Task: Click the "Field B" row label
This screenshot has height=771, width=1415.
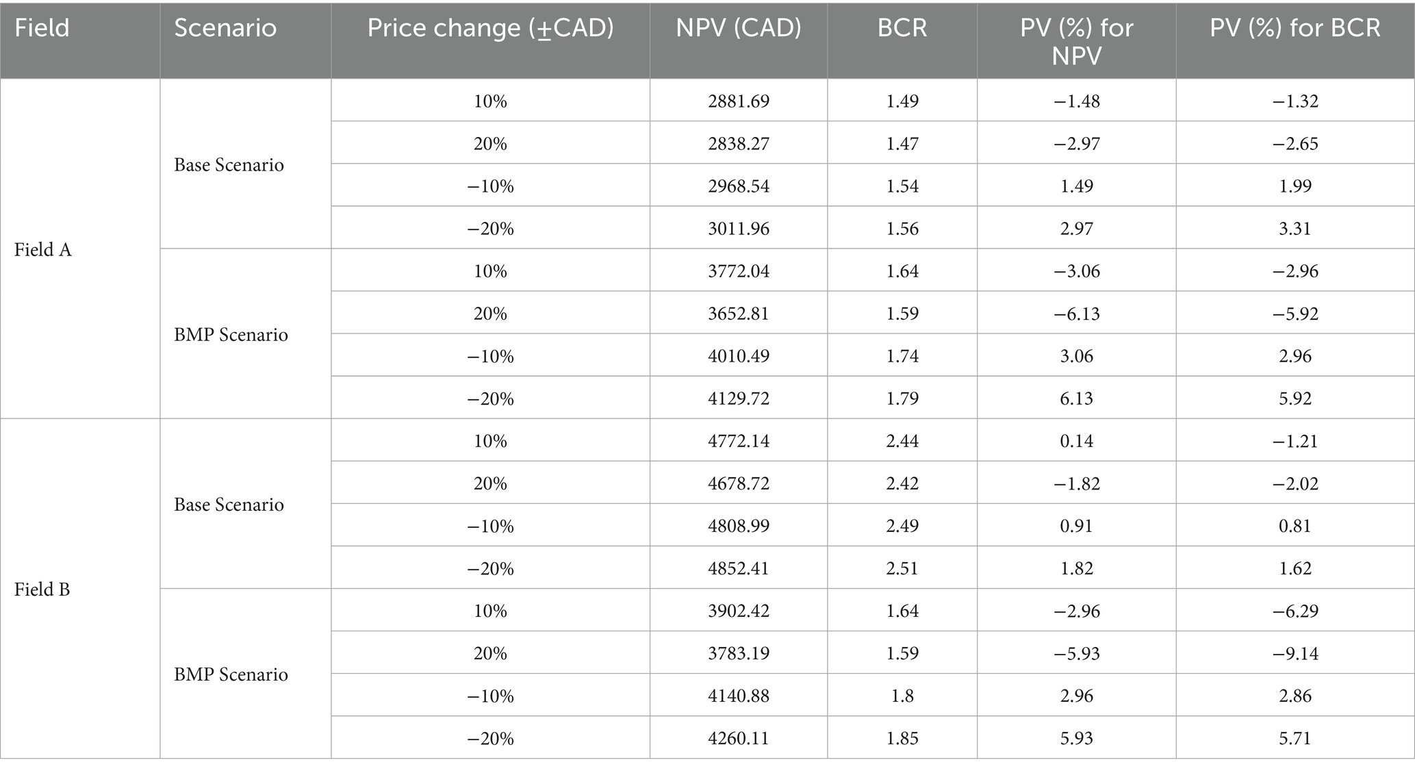Action: click(x=42, y=590)
